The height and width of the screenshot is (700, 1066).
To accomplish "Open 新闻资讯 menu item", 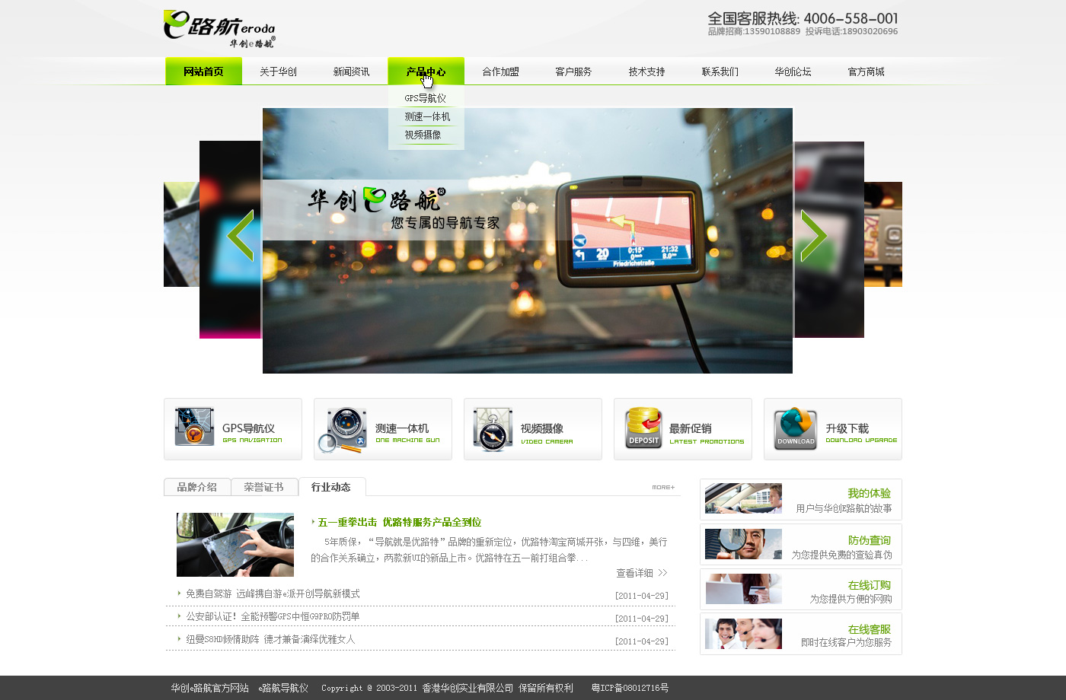I will (351, 72).
